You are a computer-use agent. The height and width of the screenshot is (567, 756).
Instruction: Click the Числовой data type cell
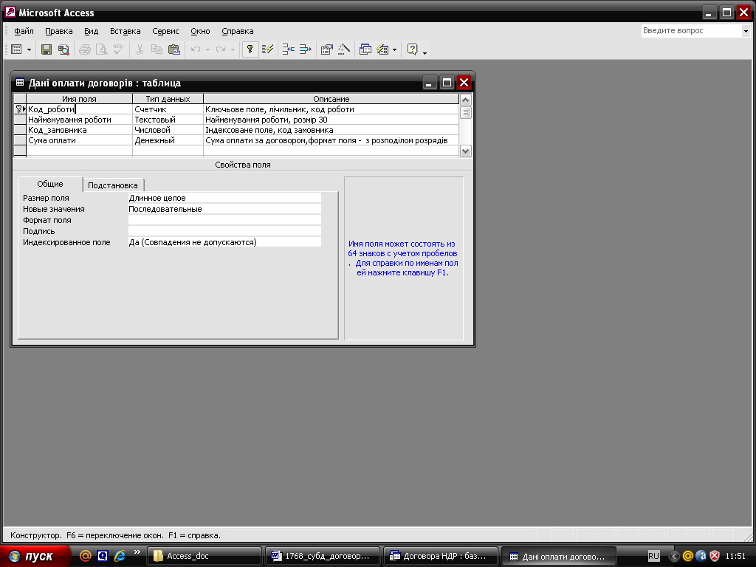point(168,130)
